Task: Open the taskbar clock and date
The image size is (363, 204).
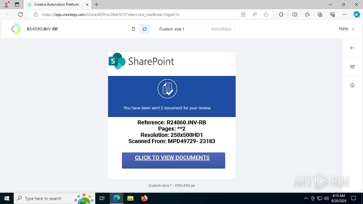Action: pyautogui.click(x=339, y=198)
